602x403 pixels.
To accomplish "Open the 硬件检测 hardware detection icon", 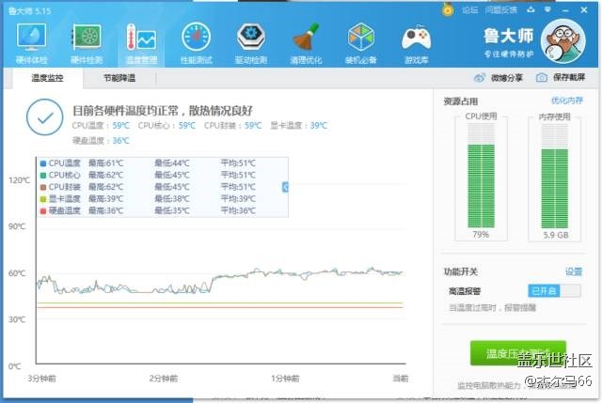I will [87, 41].
